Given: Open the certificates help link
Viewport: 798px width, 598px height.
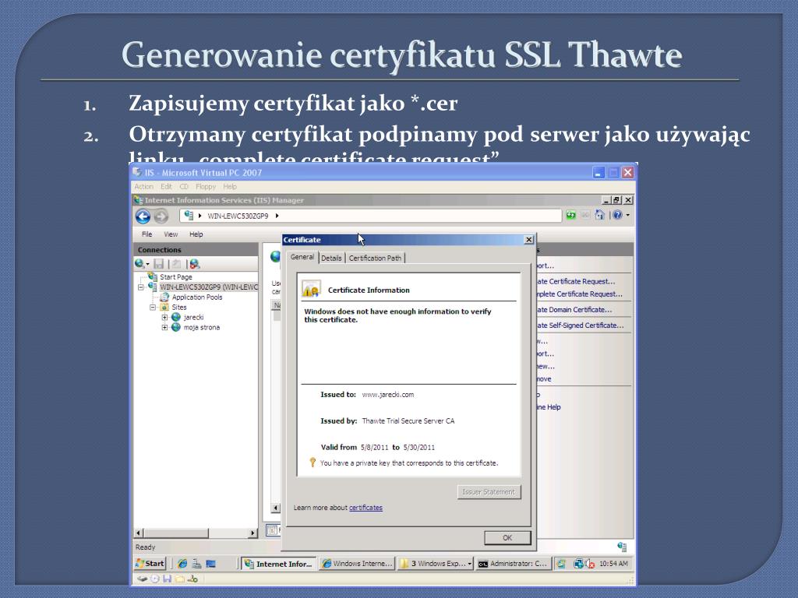Looking at the screenshot, I should pos(365,508).
